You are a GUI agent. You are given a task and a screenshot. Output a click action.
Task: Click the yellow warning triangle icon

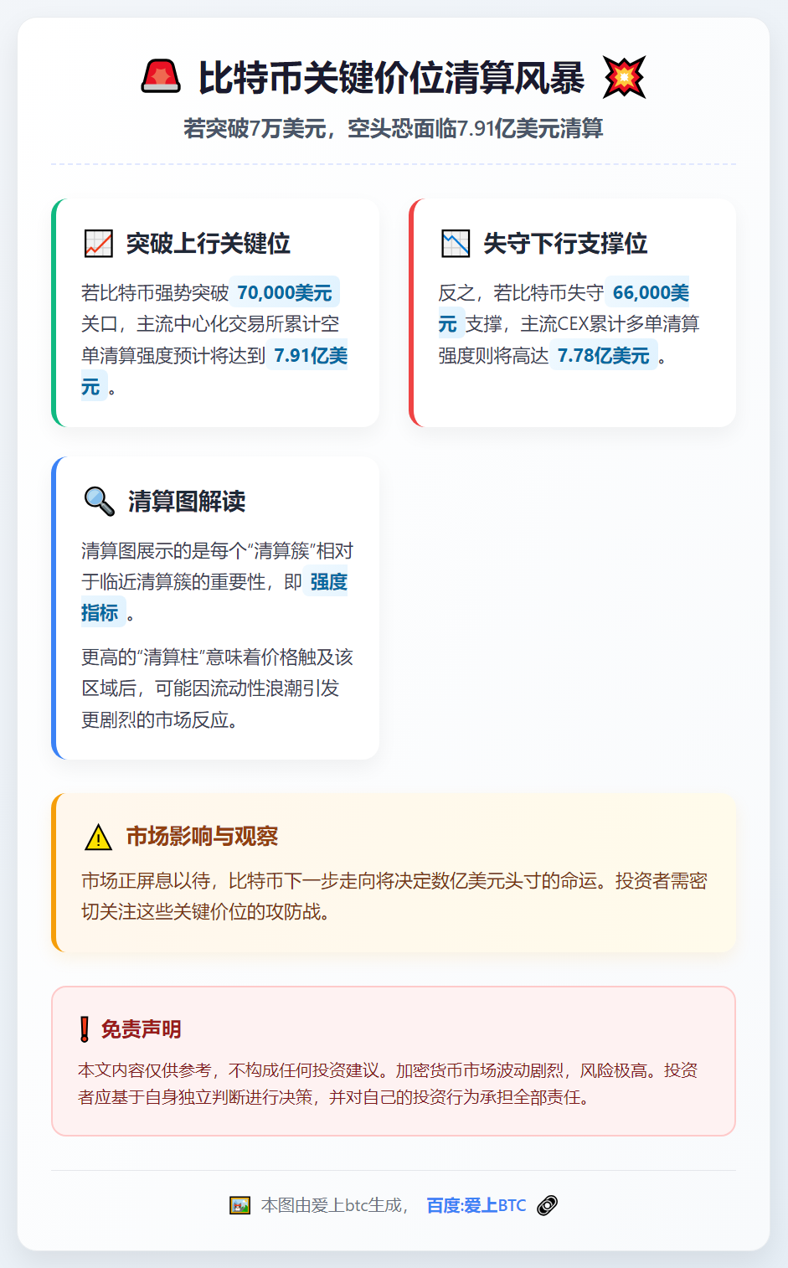coord(99,837)
